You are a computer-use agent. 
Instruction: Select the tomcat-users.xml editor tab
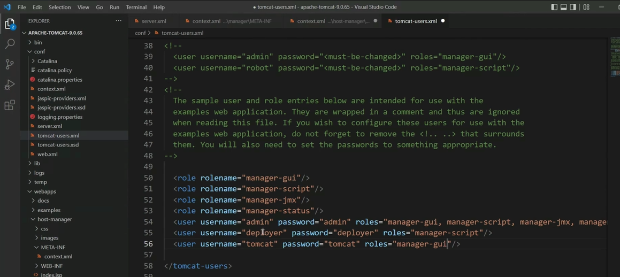click(x=416, y=21)
